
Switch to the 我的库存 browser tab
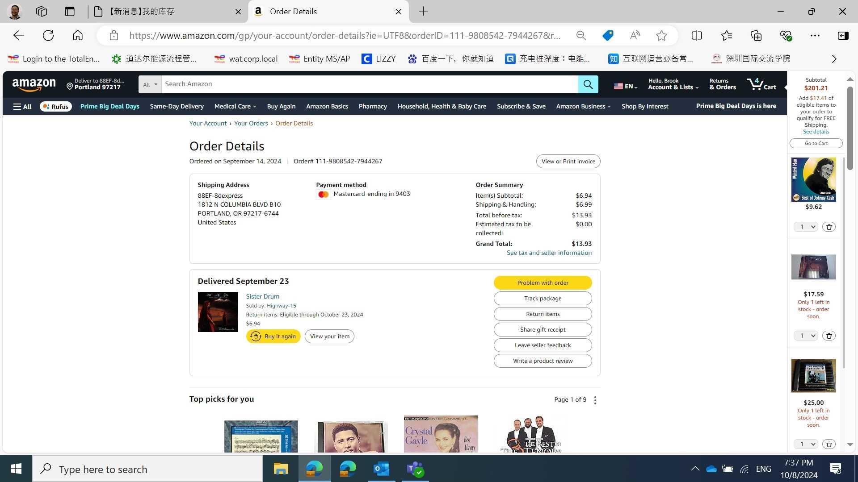[165, 12]
